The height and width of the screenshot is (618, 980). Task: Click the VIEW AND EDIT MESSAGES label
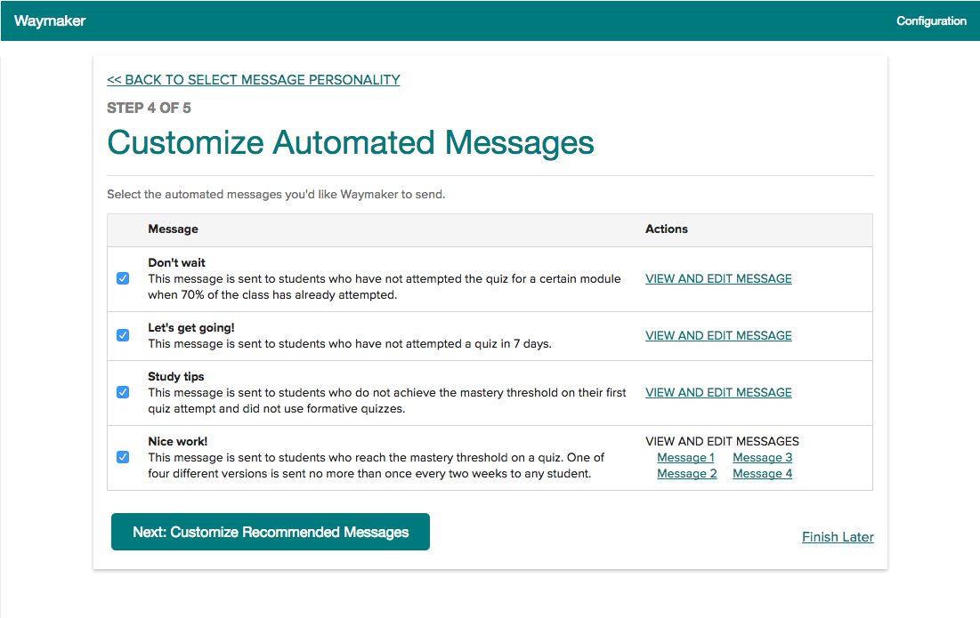722,441
